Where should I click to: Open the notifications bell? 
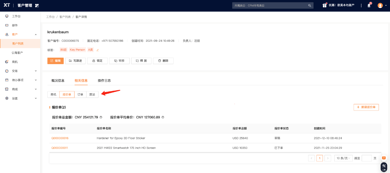click(369, 5)
